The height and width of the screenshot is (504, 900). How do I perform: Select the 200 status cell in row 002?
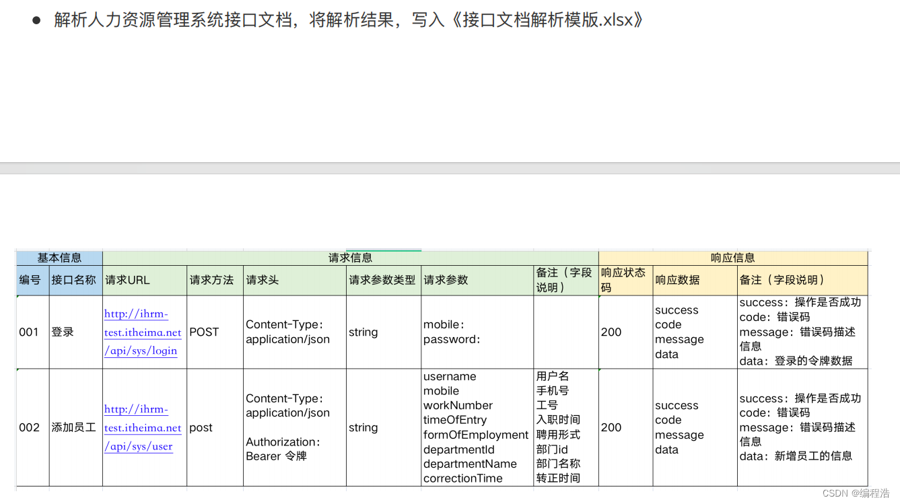pyautogui.click(x=625, y=427)
